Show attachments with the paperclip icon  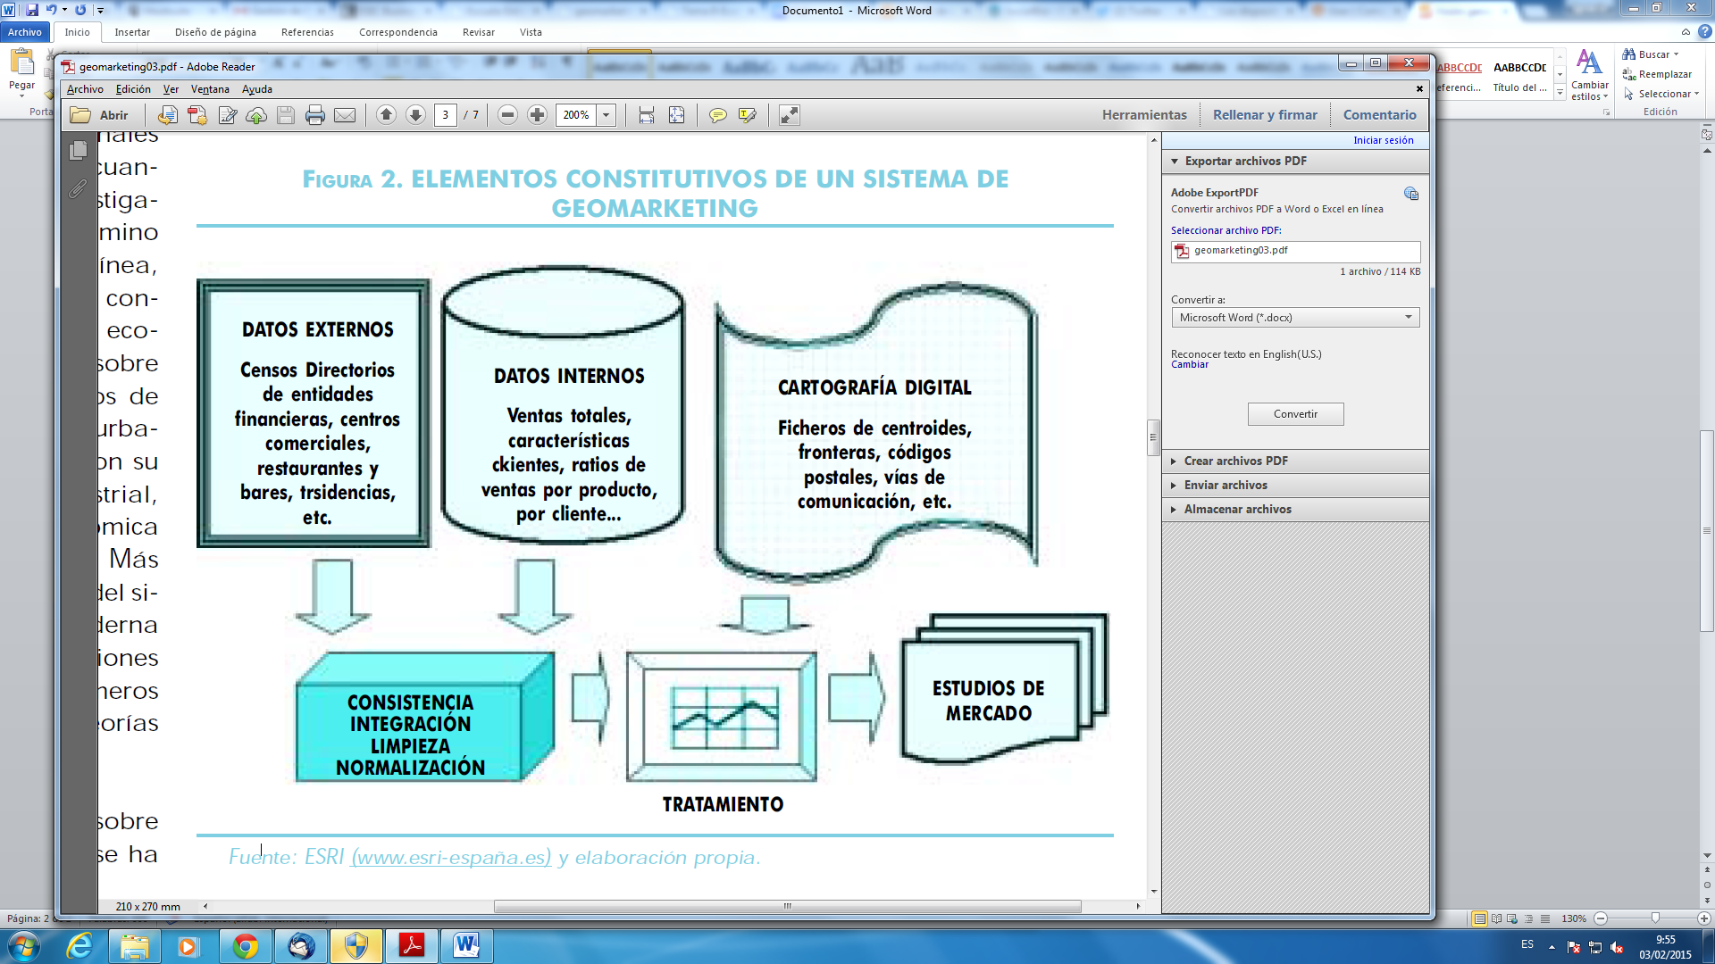point(79,188)
